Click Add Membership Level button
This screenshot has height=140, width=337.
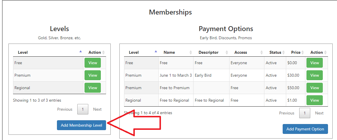click(x=81, y=125)
